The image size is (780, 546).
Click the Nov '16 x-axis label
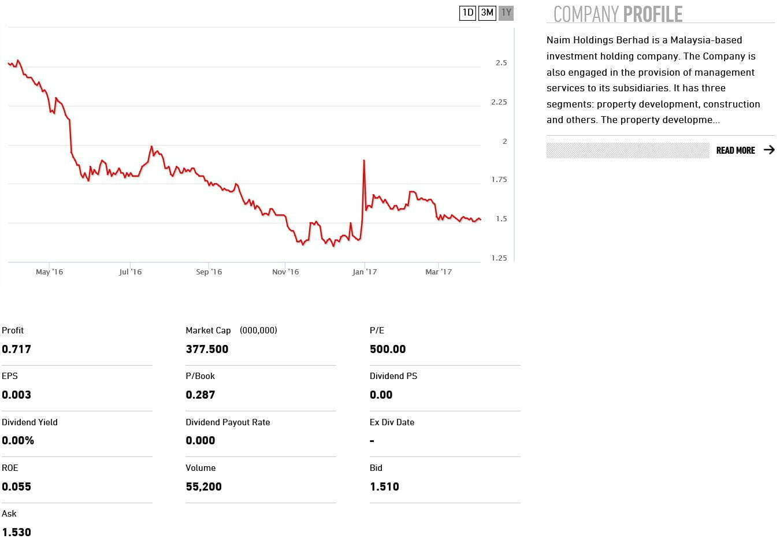pyautogui.click(x=285, y=272)
